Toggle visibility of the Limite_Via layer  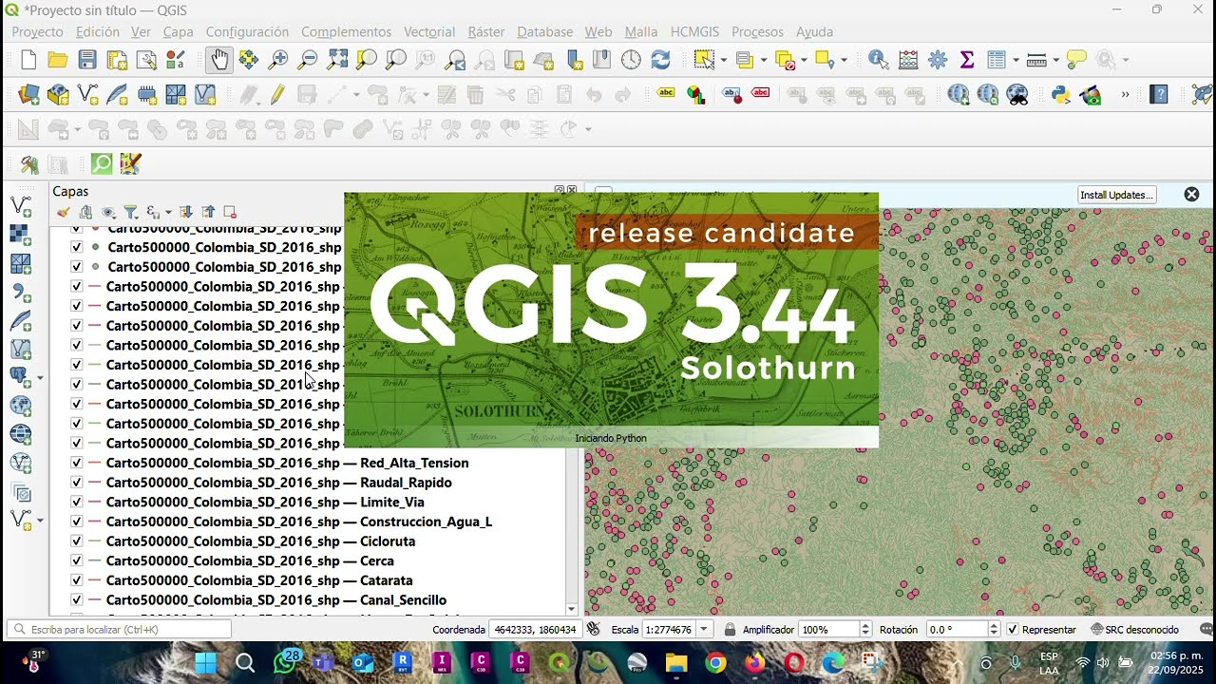tap(77, 502)
